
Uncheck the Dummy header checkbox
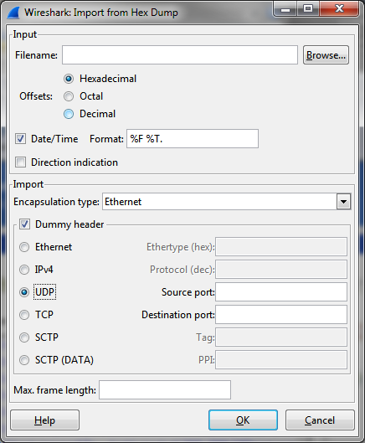click(x=24, y=224)
